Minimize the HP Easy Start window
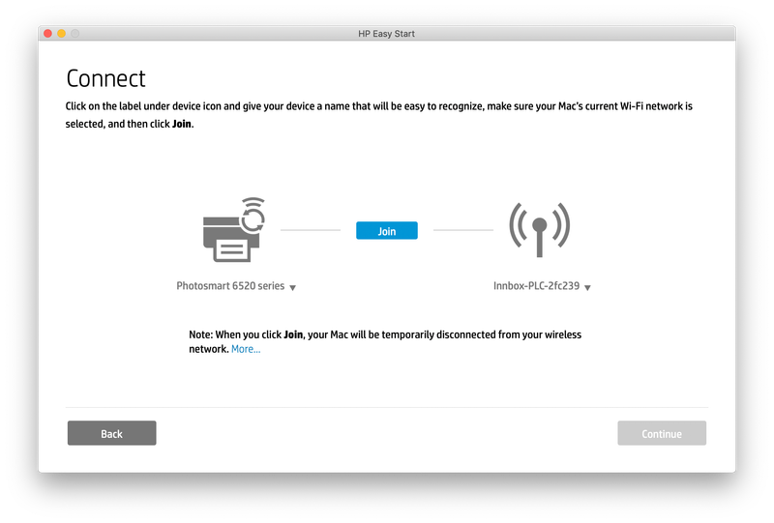The image size is (774, 523). pyautogui.click(x=61, y=34)
